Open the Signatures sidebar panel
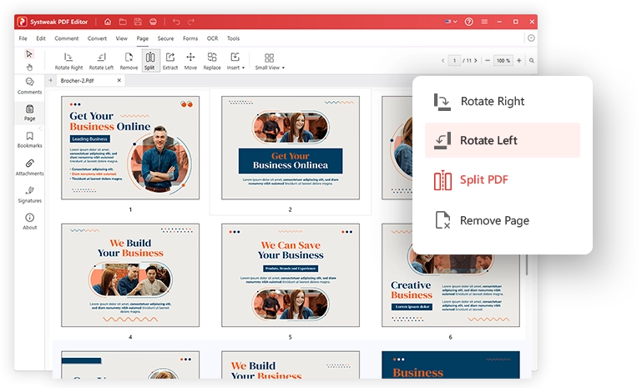 coord(29,194)
